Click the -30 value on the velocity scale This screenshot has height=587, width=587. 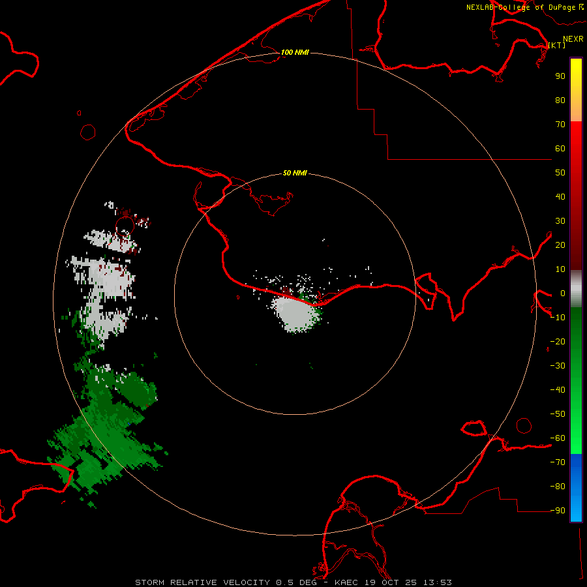pyautogui.click(x=558, y=366)
